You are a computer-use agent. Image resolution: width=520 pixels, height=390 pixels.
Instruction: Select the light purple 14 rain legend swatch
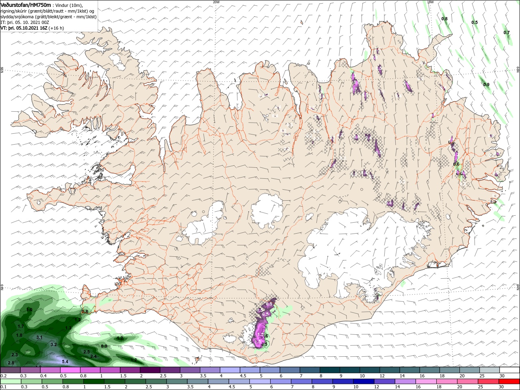[405, 381]
